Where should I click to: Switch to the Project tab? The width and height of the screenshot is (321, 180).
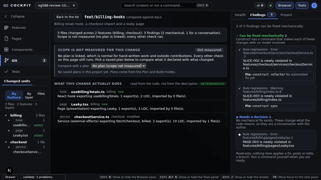(286, 15)
